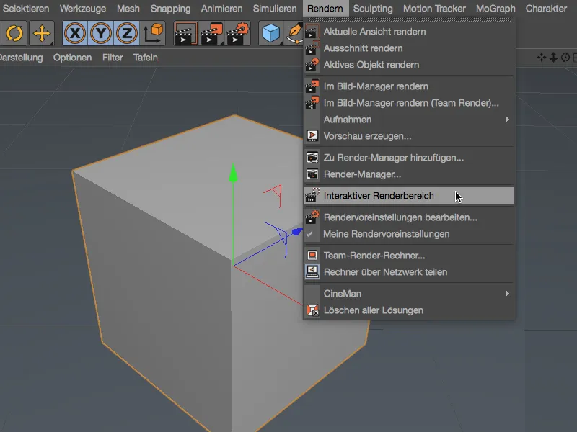Open the viewport Optionen menu

click(73, 58)
